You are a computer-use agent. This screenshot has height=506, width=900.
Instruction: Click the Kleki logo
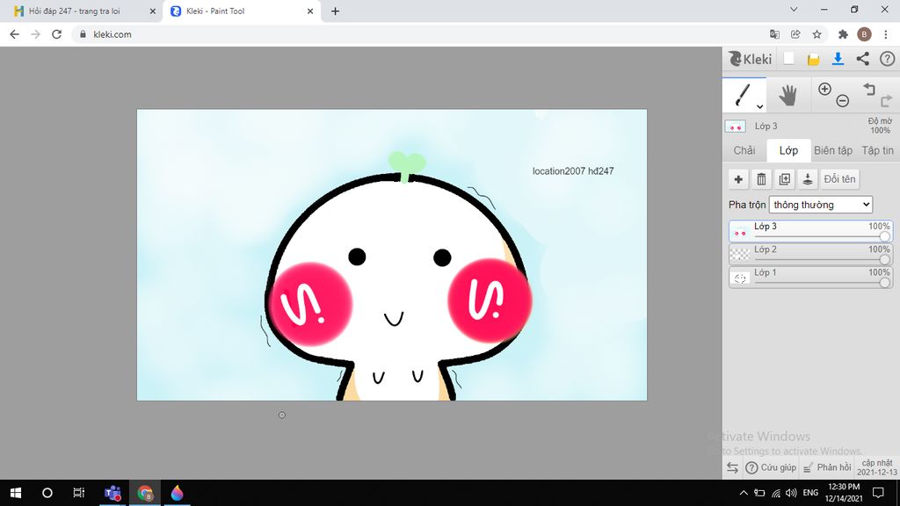pos(751,59)
